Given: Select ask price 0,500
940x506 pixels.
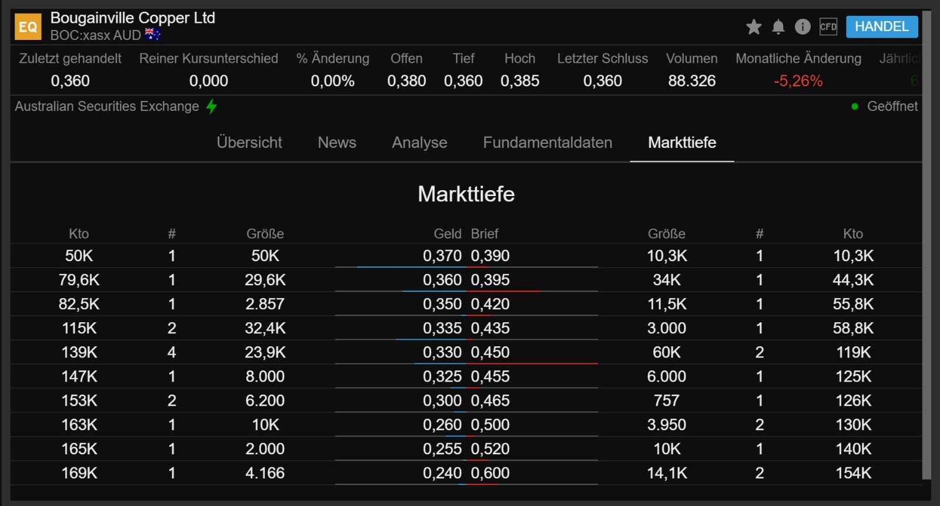Looking at the screenshot, I should pyautogui.click(x=490, y=424).
